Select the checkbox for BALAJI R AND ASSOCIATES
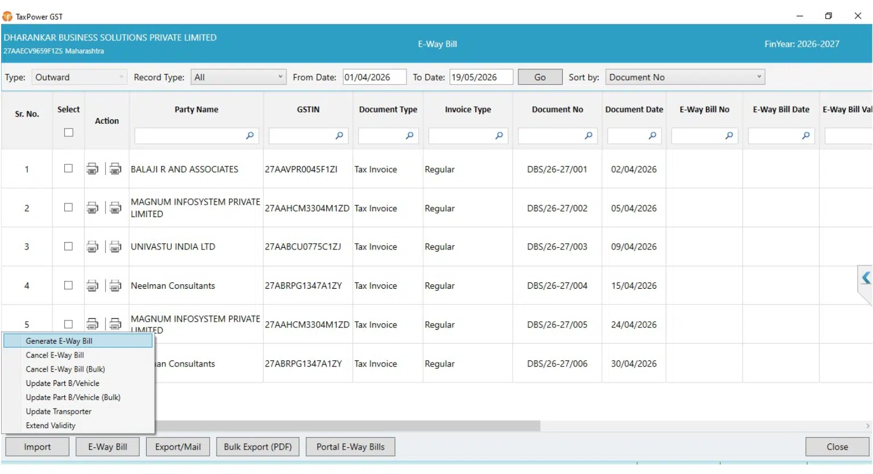 (x=69, y=168)
